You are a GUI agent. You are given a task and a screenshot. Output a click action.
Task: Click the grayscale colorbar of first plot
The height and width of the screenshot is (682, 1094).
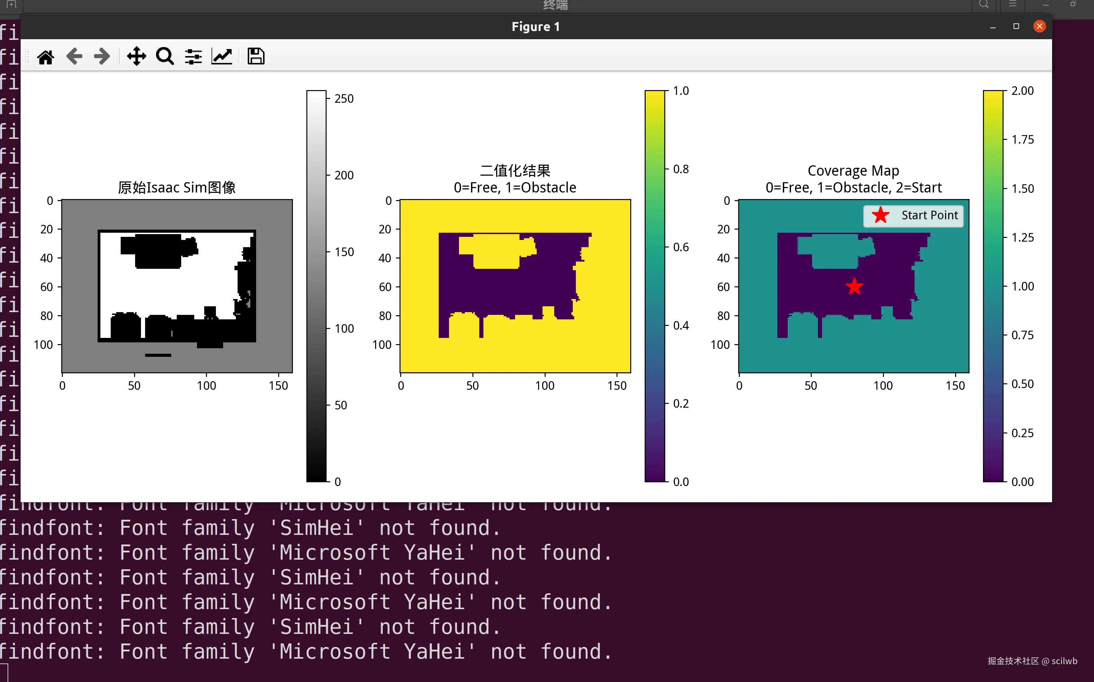[316, 286]
